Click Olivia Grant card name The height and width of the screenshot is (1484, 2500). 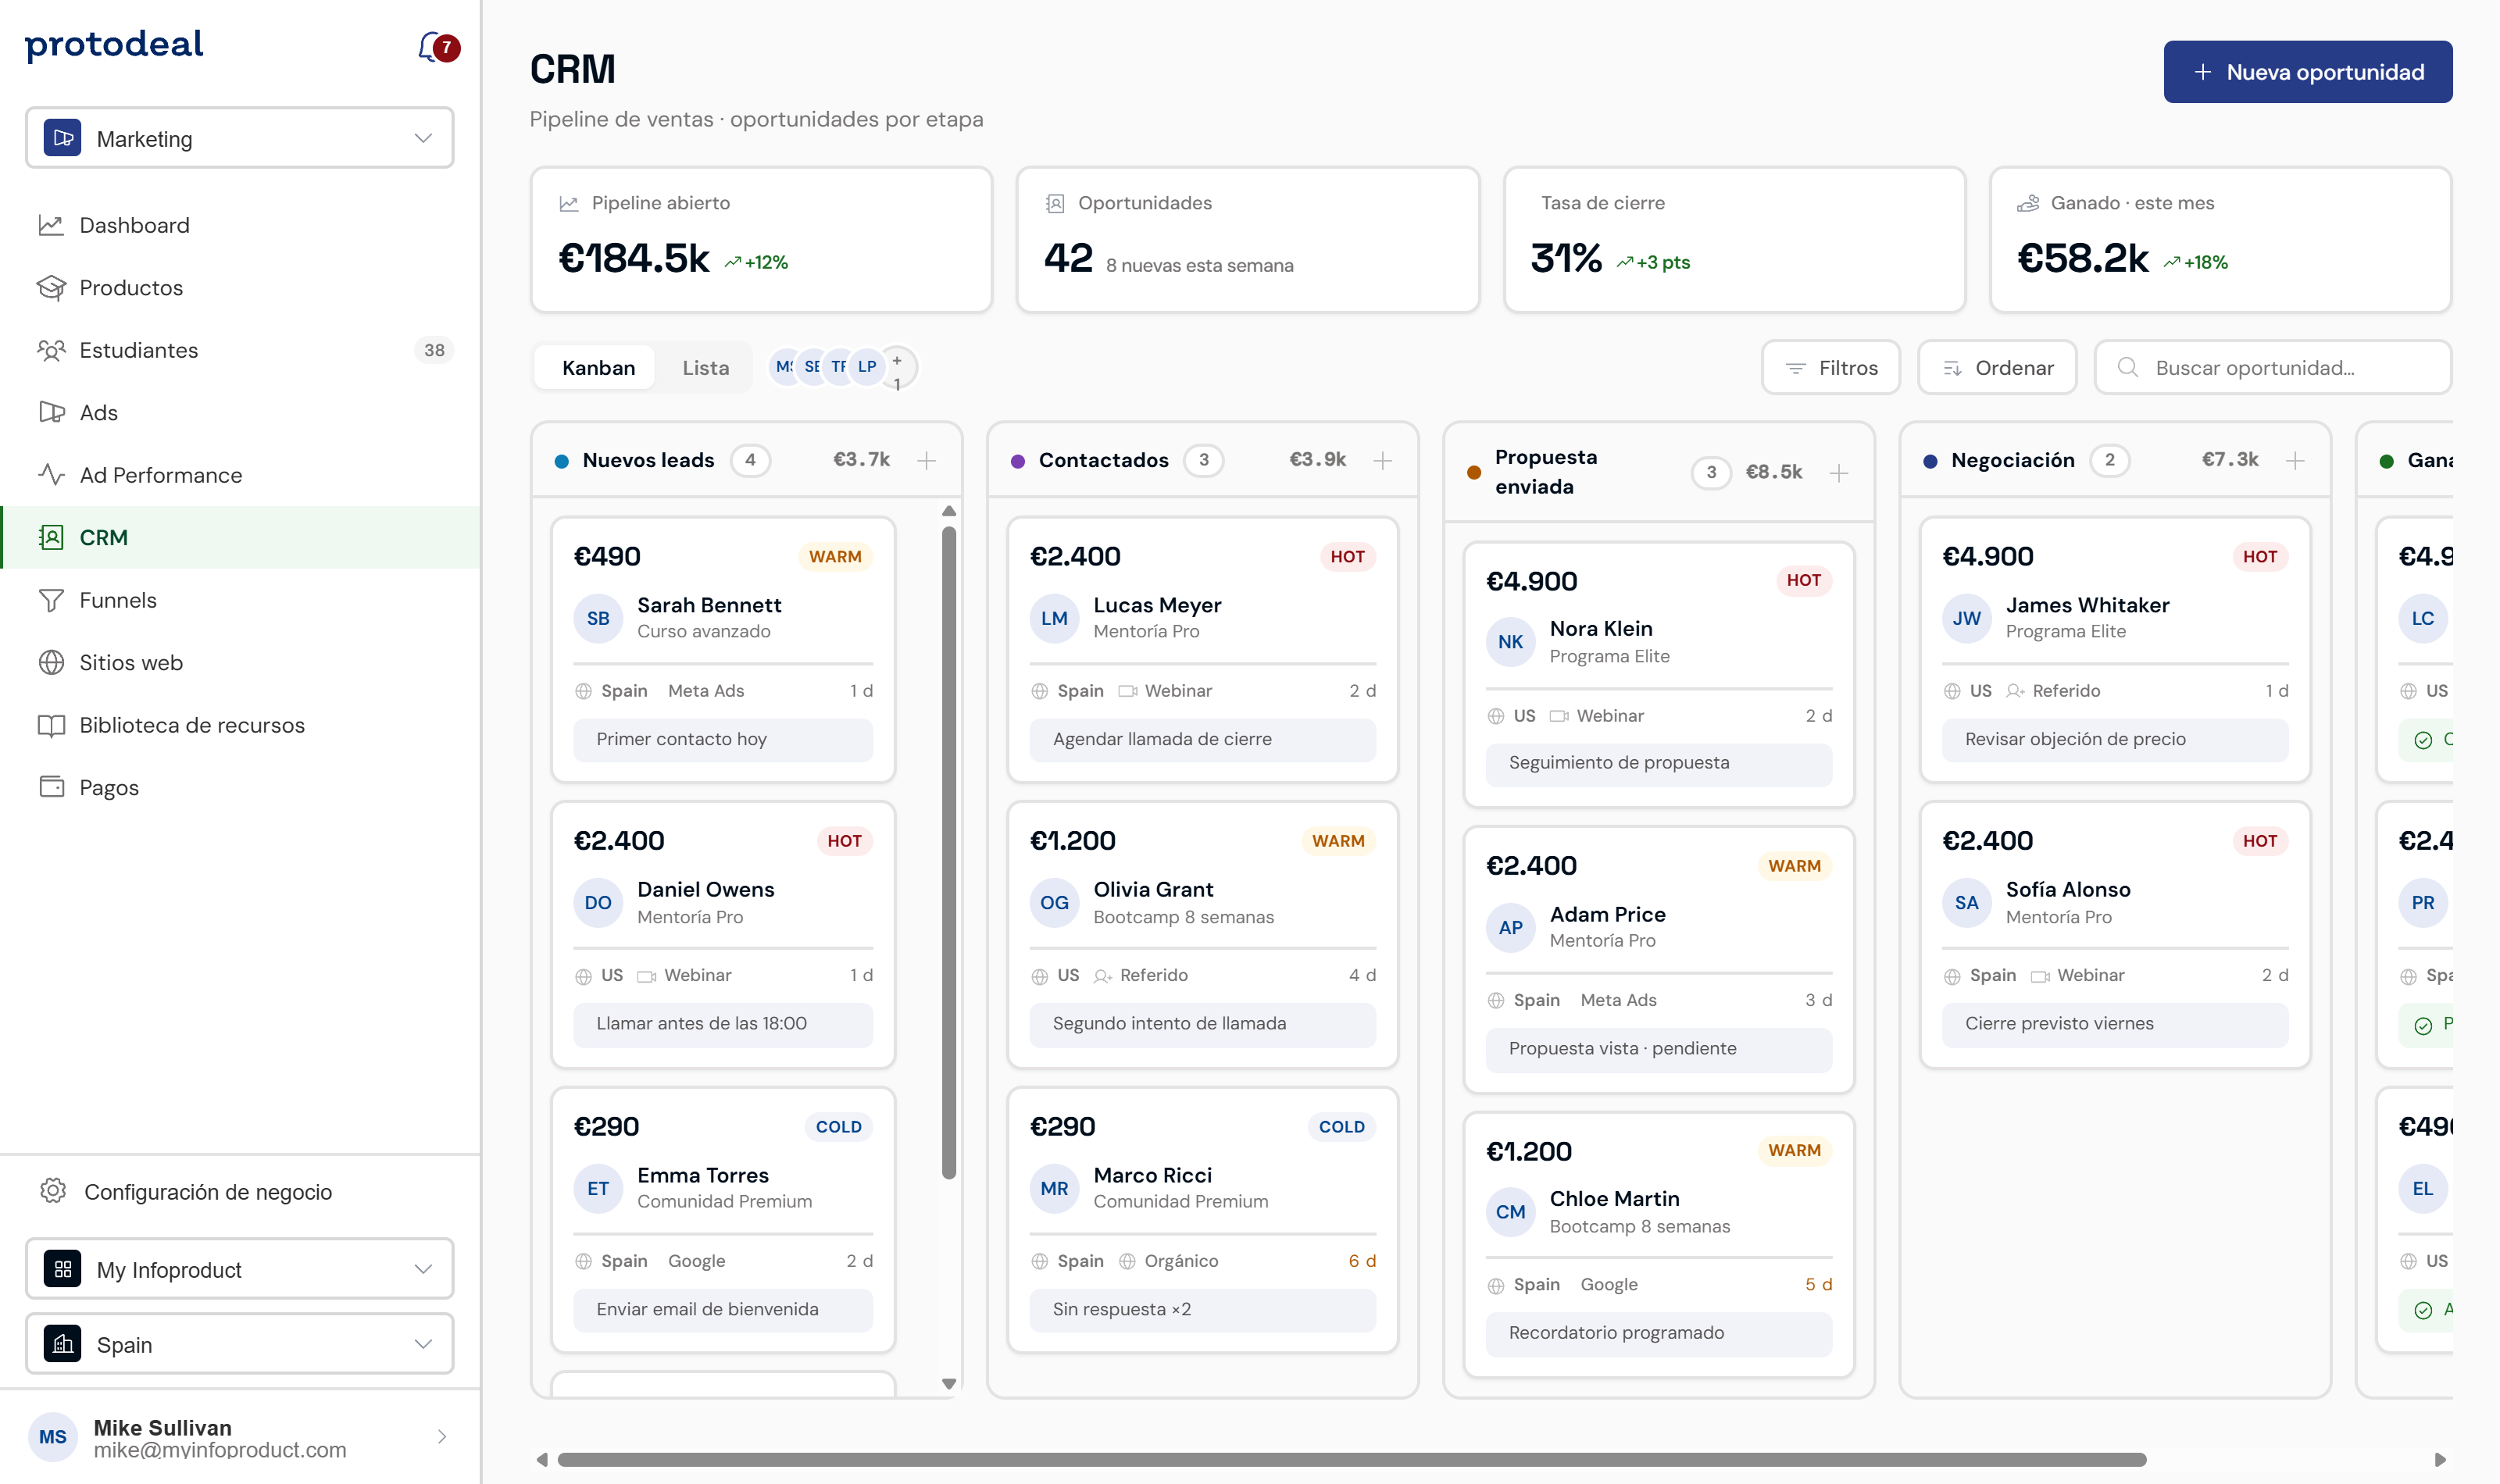click(x=1153, y=889)
